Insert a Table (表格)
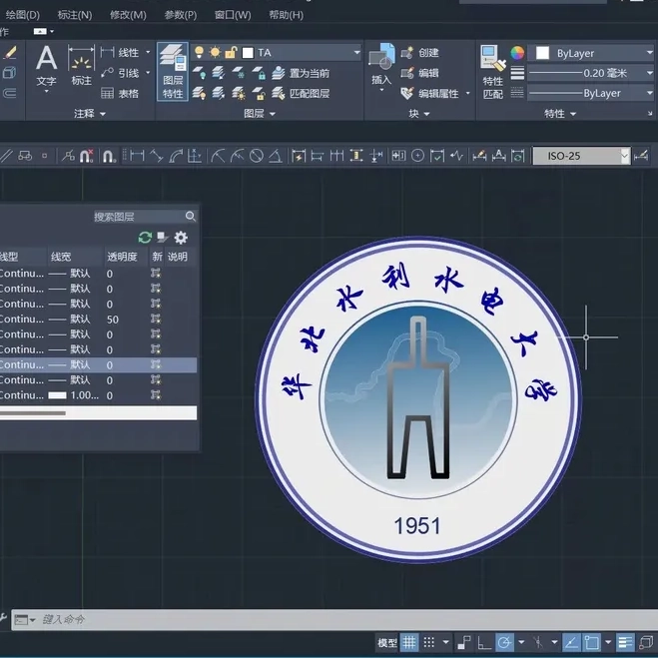The width and height of the screenshot is (658, 658). (120, 93)
